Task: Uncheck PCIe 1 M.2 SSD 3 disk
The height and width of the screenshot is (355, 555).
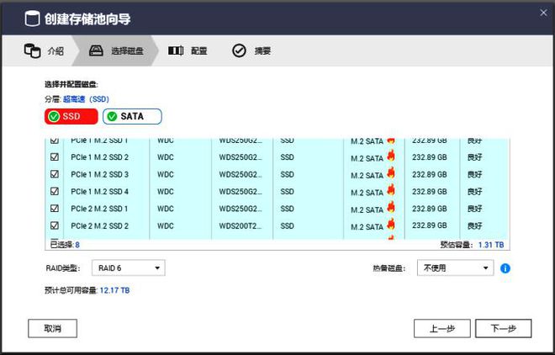Action: (55, 174)
